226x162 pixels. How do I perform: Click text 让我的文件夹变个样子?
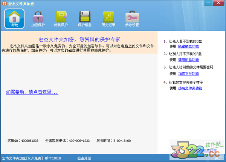[186, 82]
